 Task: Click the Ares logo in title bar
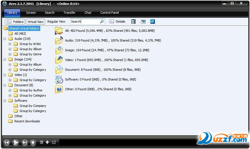click(x=5, y=4)
